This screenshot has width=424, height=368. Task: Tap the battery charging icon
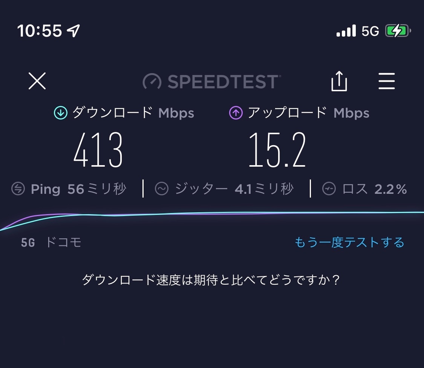[x=398, y=31]
